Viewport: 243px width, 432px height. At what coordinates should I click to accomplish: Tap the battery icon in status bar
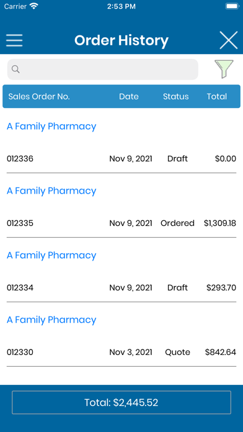[x=232, y=6]
